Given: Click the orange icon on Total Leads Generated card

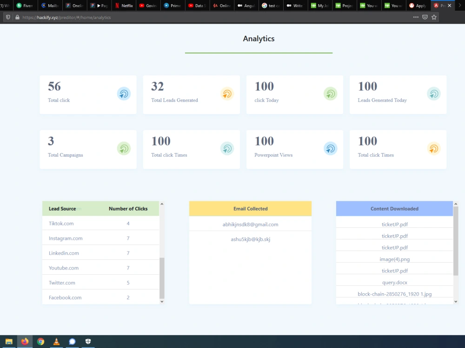Looking at the screenshot, I should 227,94.
